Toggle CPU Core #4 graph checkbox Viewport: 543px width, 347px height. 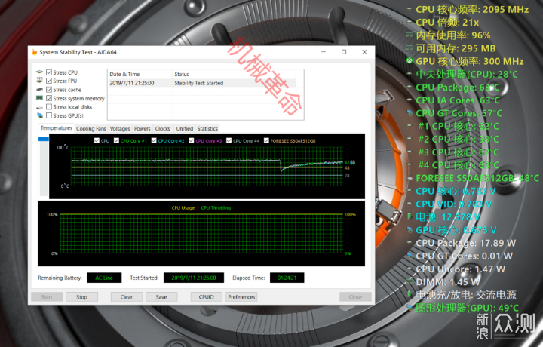pyautogui.click(x=229, y=140)
